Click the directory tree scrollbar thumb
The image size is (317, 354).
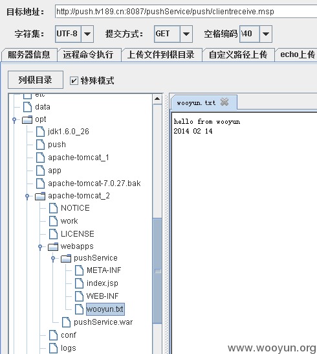pyautogui.click(x=157, y=271)
